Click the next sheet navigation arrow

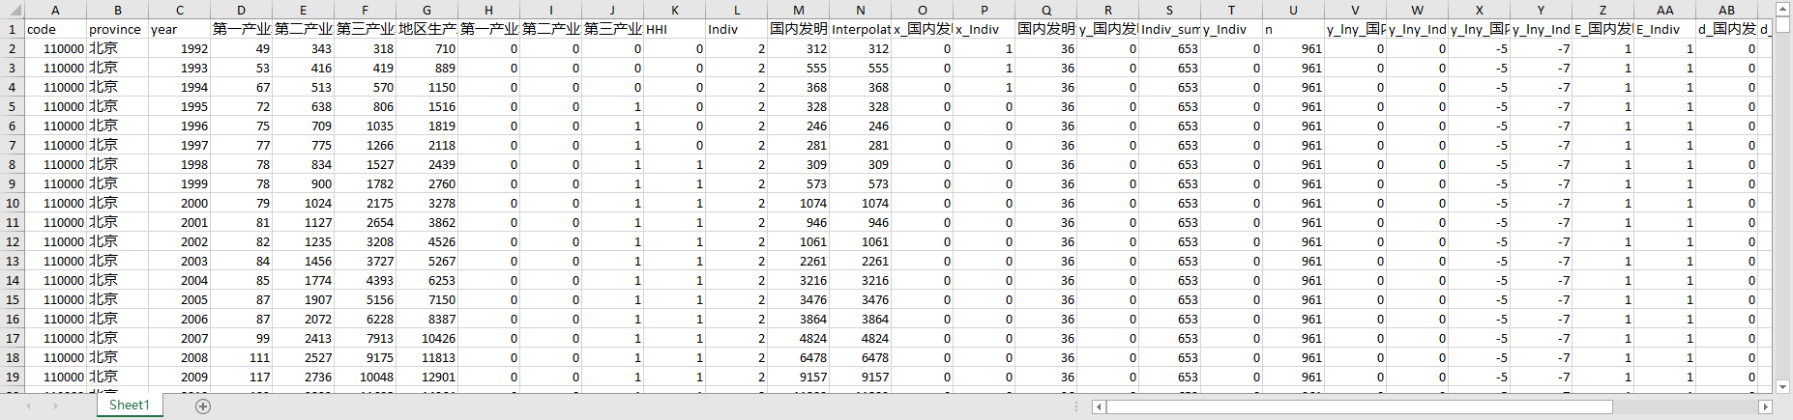(55, 406)
